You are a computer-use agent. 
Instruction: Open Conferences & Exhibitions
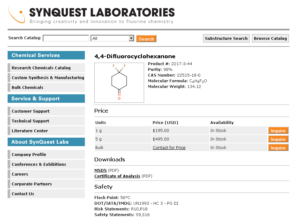(x=39, y=164)
